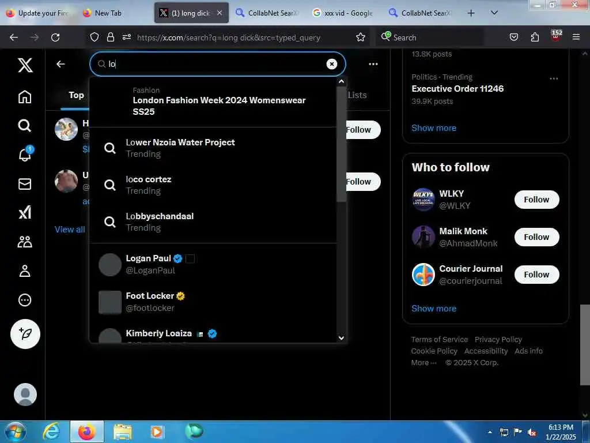The image size is (590, 443).
Task: Follow Courier Journal account
Action: [536, 274]
